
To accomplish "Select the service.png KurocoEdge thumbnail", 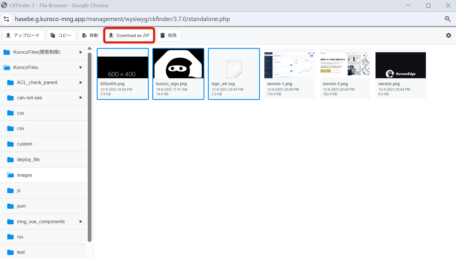I will pyautogui.click(x=401, y=65).
